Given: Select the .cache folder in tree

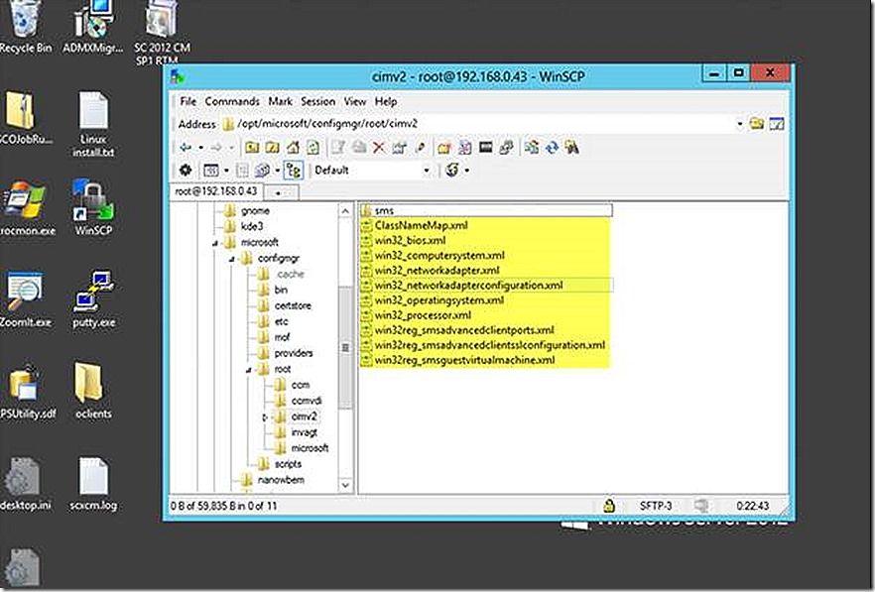Looking at the screenshot, I should [x=290, y=274].
